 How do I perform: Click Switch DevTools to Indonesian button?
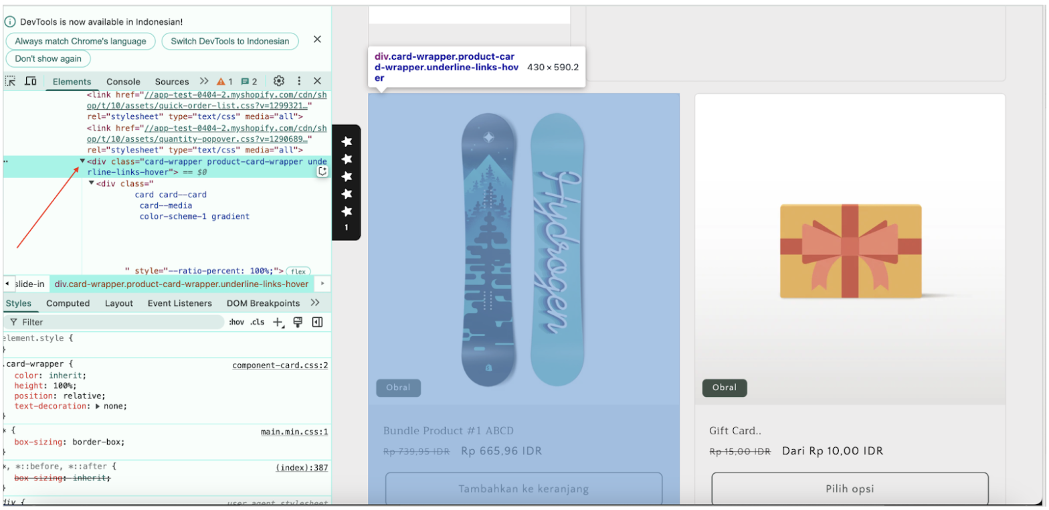tap(230, 41)
